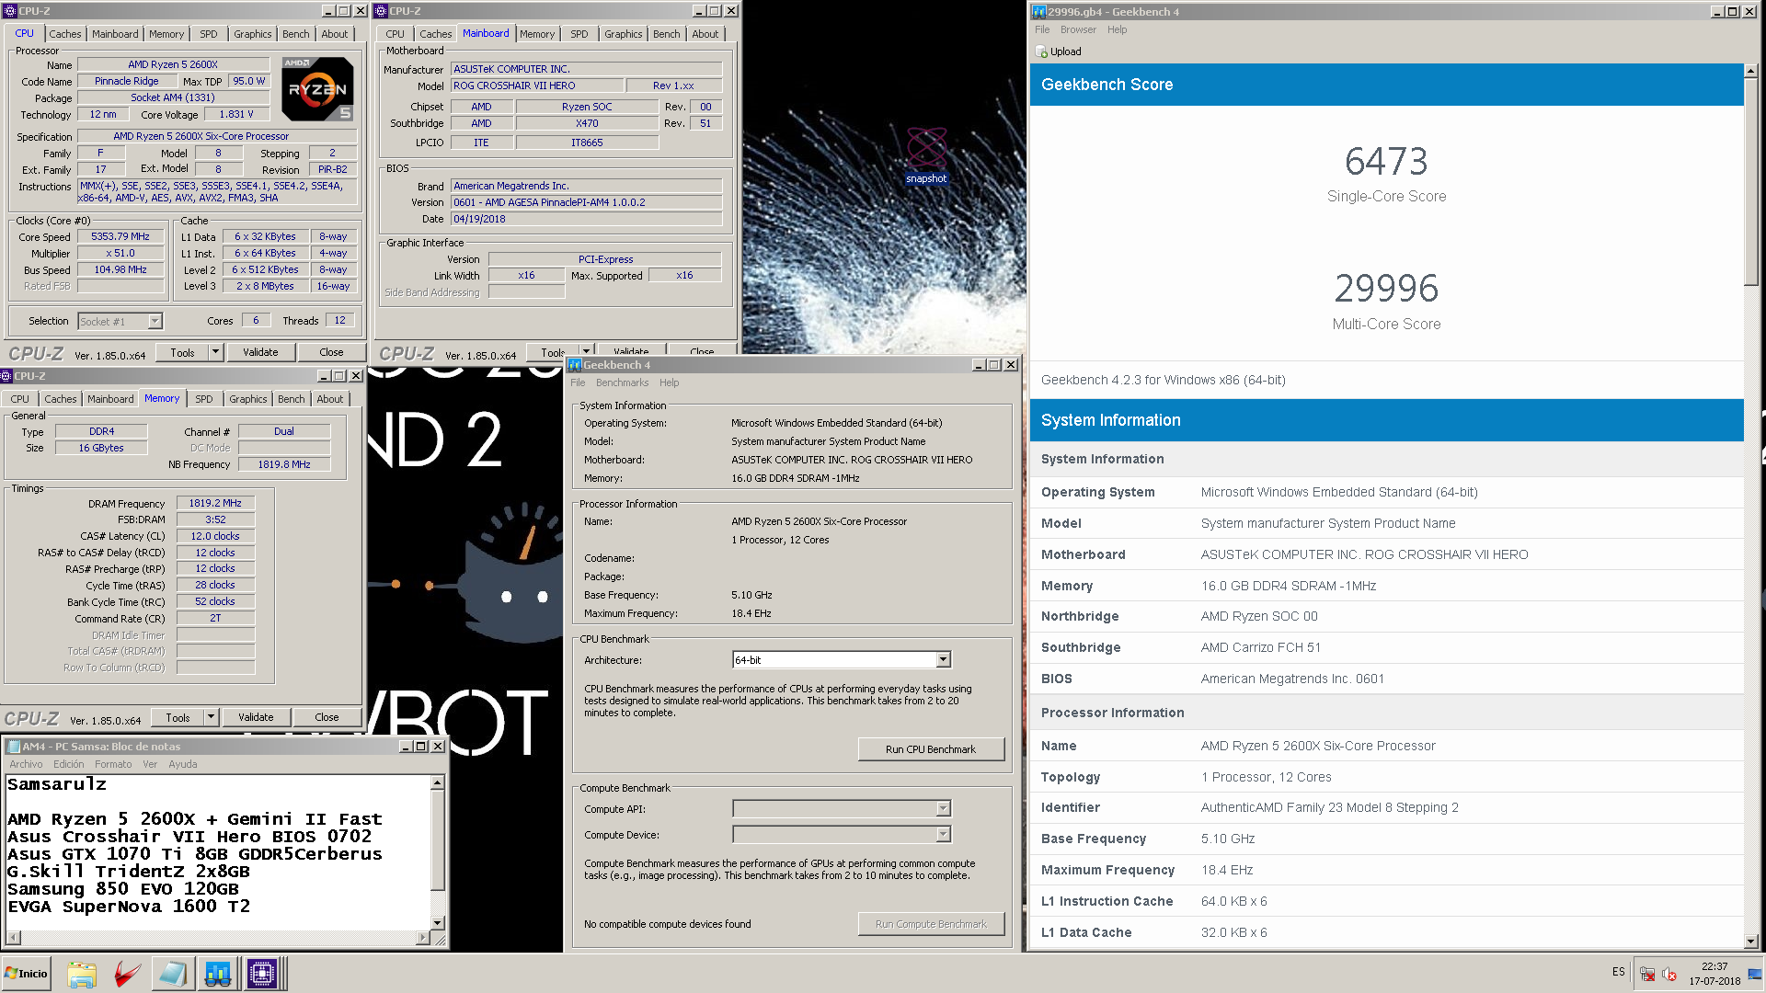
Task: Switch to CPU-Z via its taskbar icon
Action: point(262,974)
